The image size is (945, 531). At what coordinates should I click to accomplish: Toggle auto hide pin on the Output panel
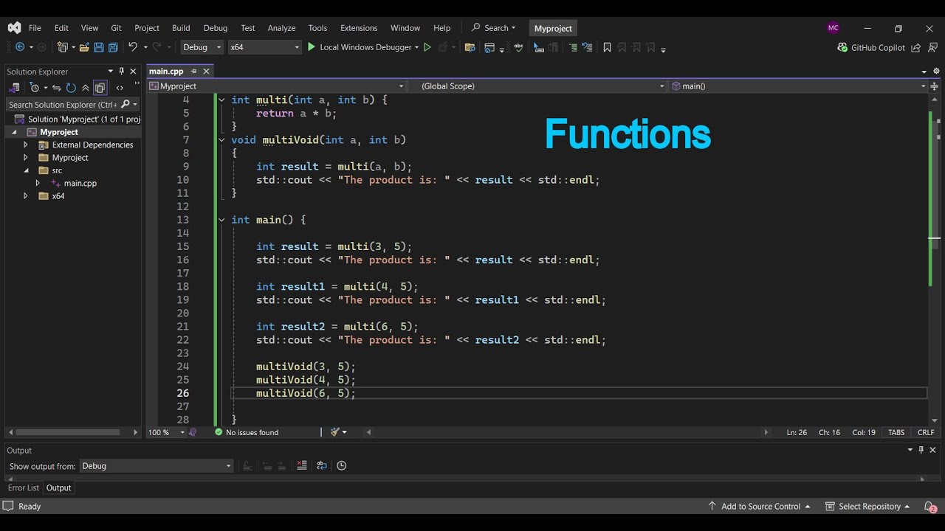(x=921, y=450)
